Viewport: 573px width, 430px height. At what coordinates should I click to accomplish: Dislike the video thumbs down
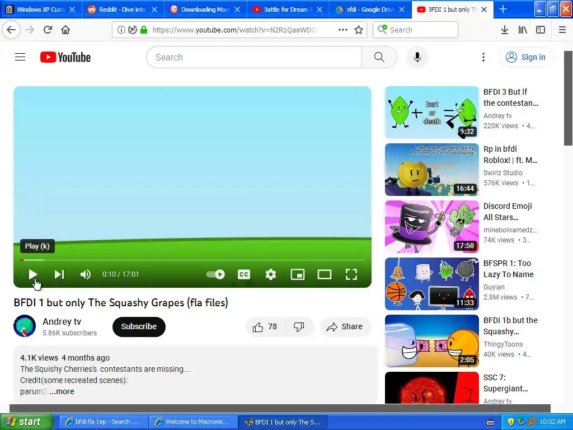click(x=299, y=326)
